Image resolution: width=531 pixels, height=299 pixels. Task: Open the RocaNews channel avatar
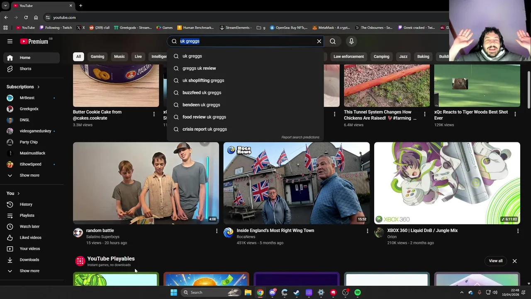(229, 233)
